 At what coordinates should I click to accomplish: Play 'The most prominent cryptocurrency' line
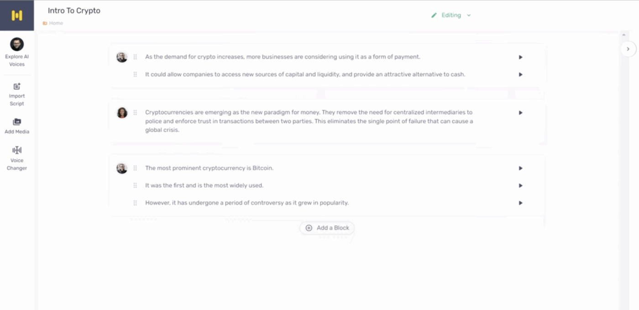pyautogui.click(x=520, y=168)
